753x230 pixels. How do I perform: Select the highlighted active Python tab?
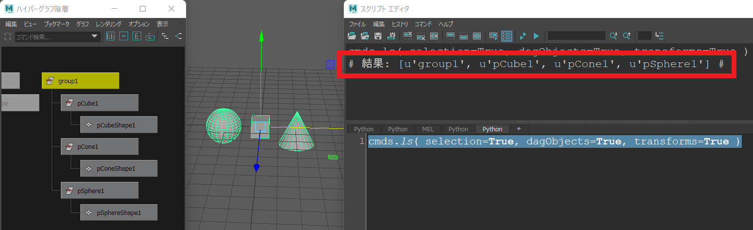[x=492, y=129]
